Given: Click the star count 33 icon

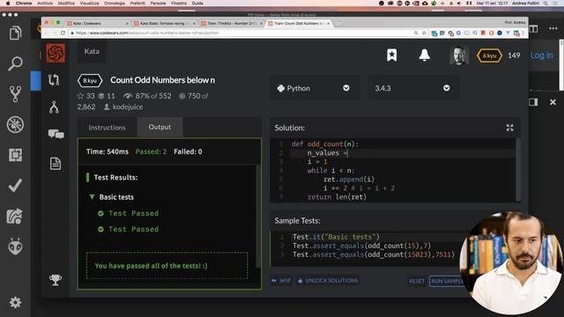Looking at the screenshot, I should click(80, 96).
